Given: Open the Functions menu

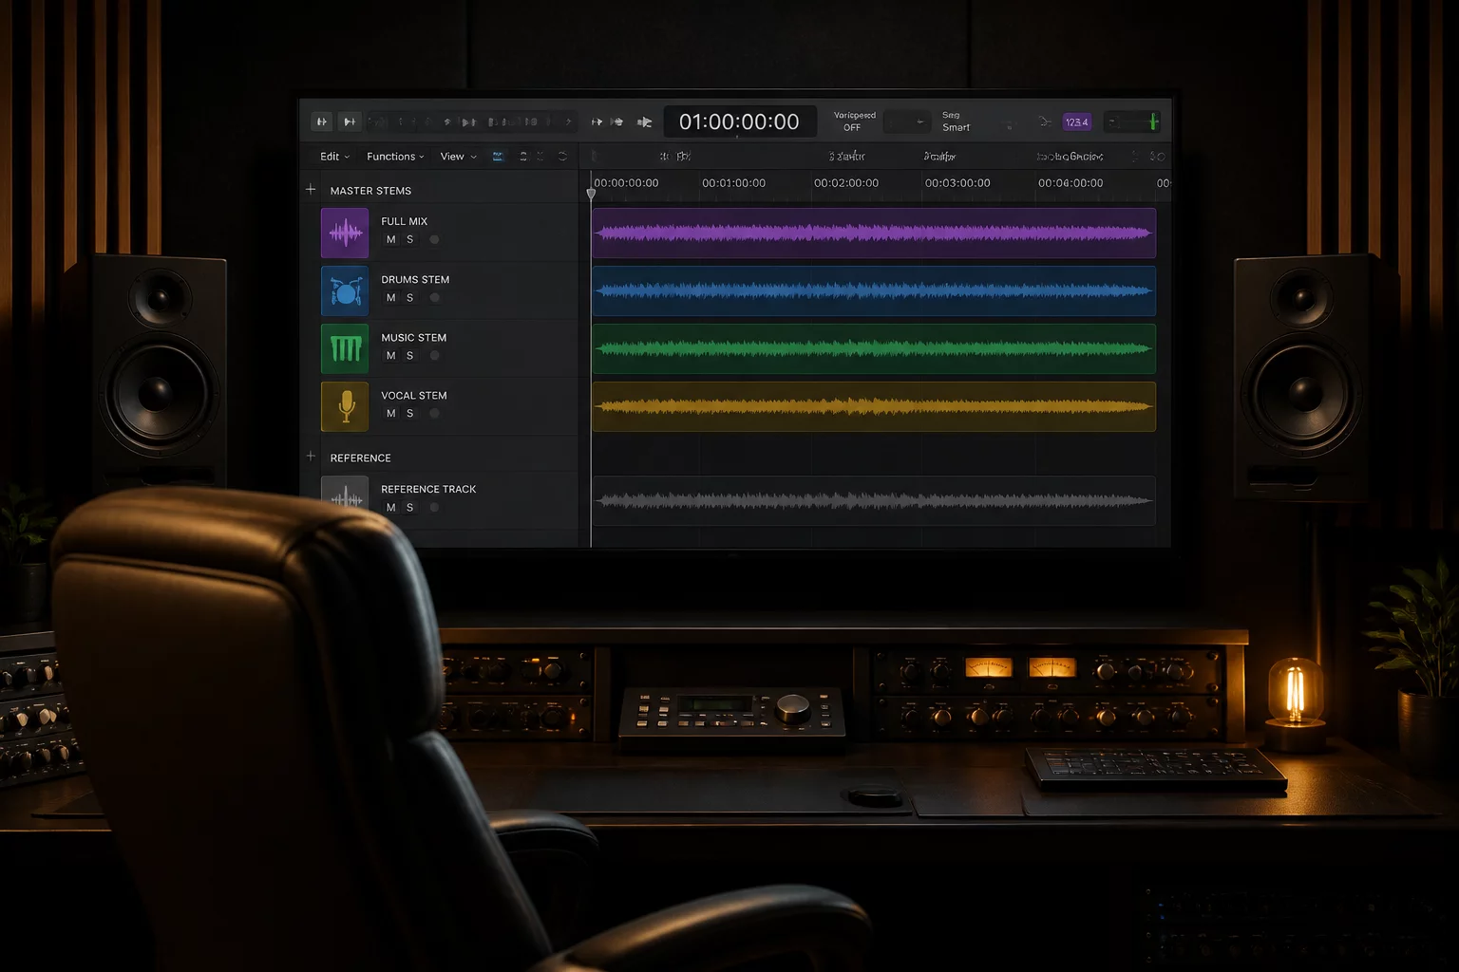Looking at the screenshot, I should coord(395,157).
